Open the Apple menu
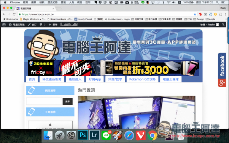This screenshot has width=229, height=143. tap(5, 2)
